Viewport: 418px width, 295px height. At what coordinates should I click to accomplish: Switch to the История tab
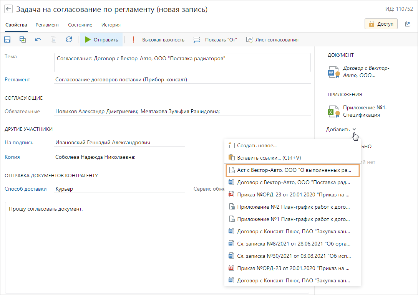(x=111, y=25)
